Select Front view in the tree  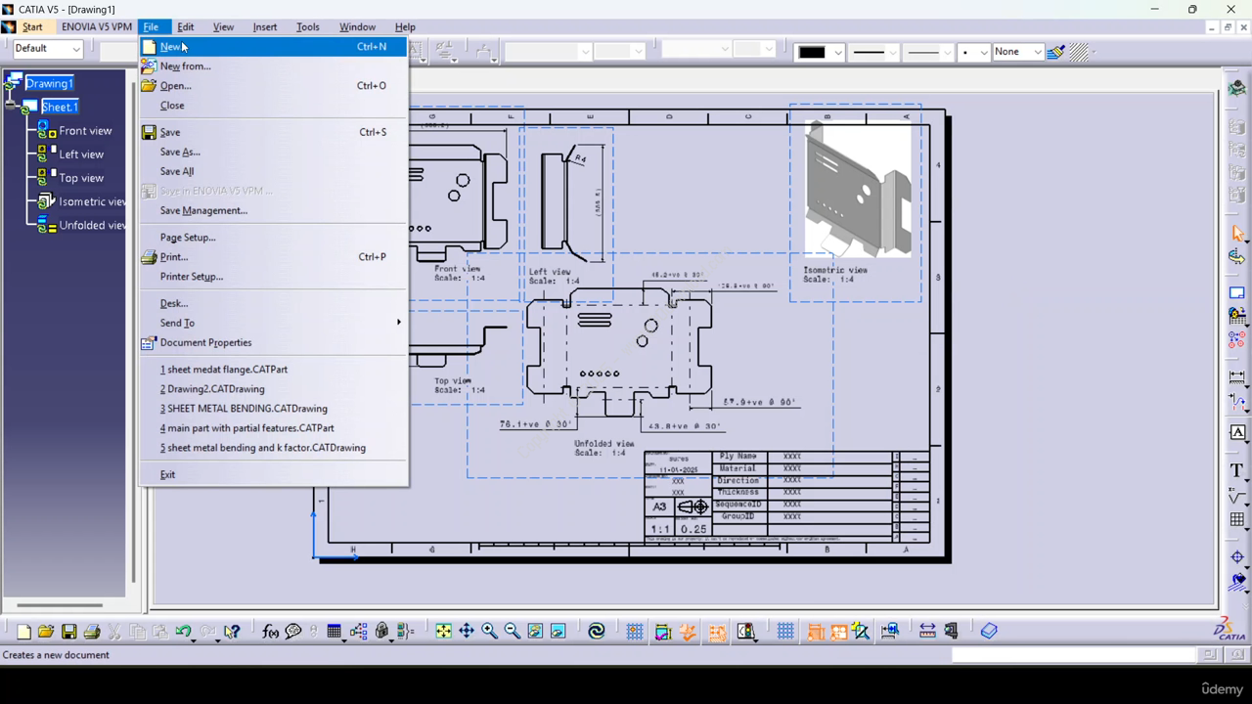(x=85, y=131)
